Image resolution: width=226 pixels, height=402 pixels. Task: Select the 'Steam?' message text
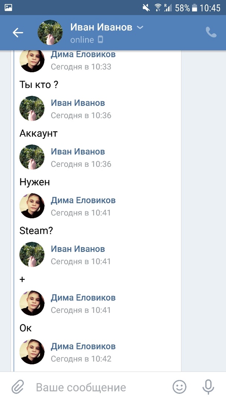point(36,230)
